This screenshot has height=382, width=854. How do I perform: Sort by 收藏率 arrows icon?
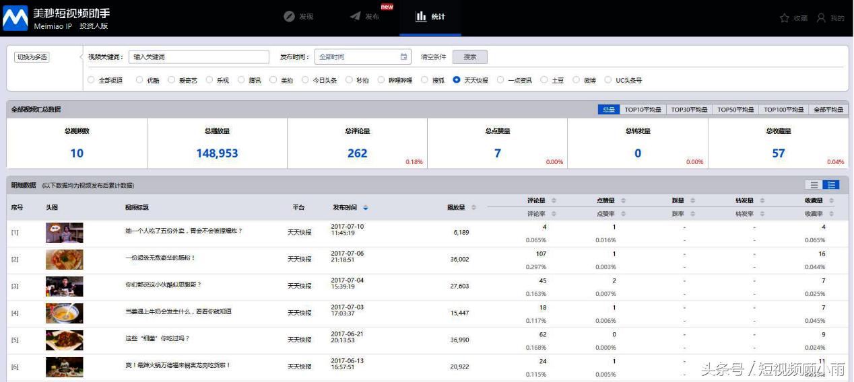tap(831, 214)
